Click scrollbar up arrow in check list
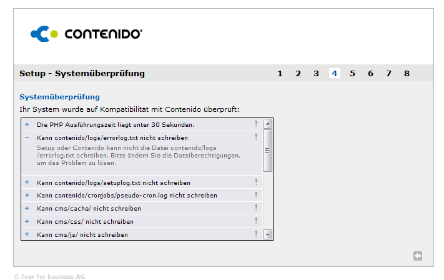The width and height of the screenshot is (444, 280). pos(268,124)
